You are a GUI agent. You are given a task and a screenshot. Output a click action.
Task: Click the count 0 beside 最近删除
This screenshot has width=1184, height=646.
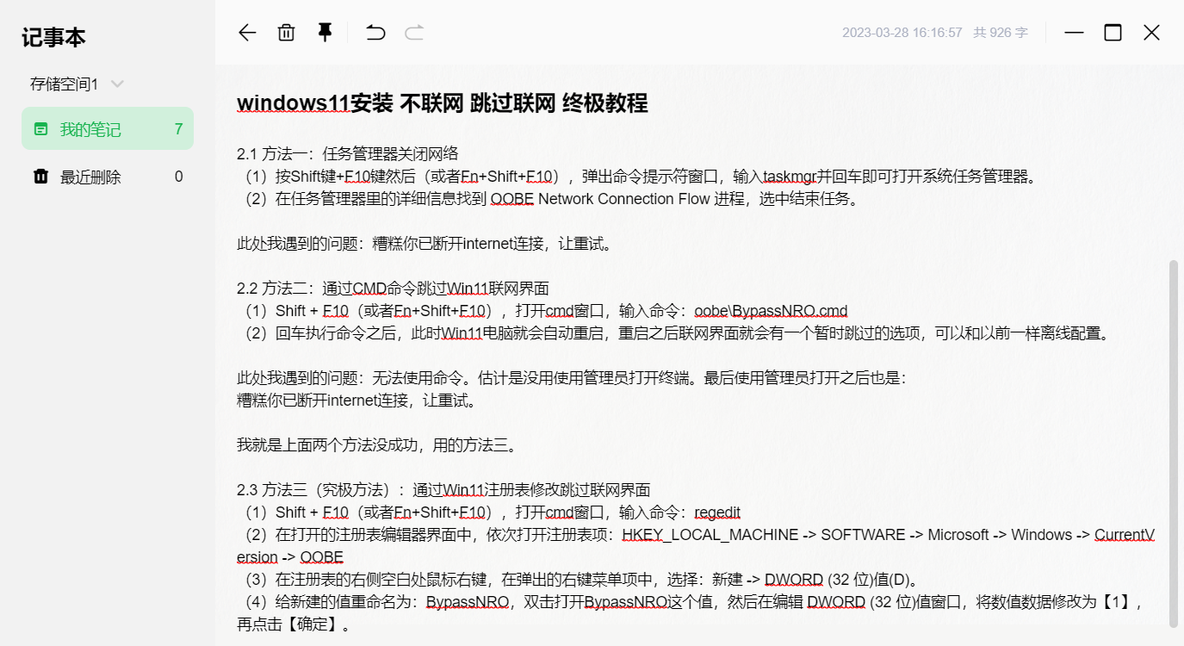tap(178, 177)
